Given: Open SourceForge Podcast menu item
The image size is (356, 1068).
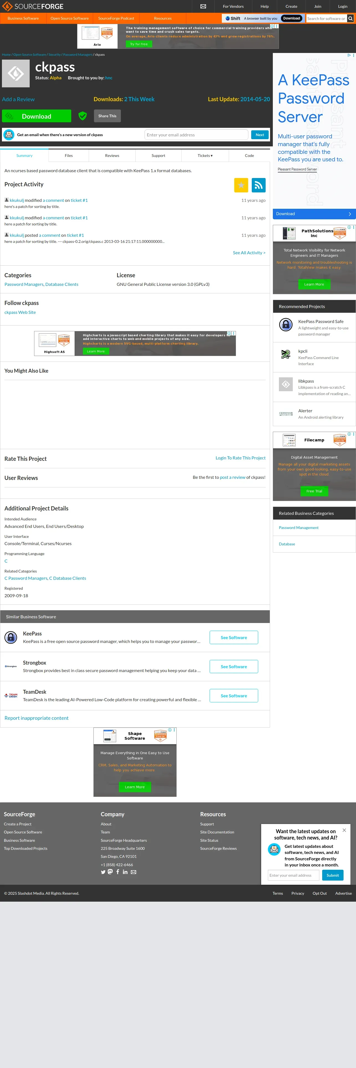Looking at the screenshot, I should pyautogui.click(x=116, y=18).
